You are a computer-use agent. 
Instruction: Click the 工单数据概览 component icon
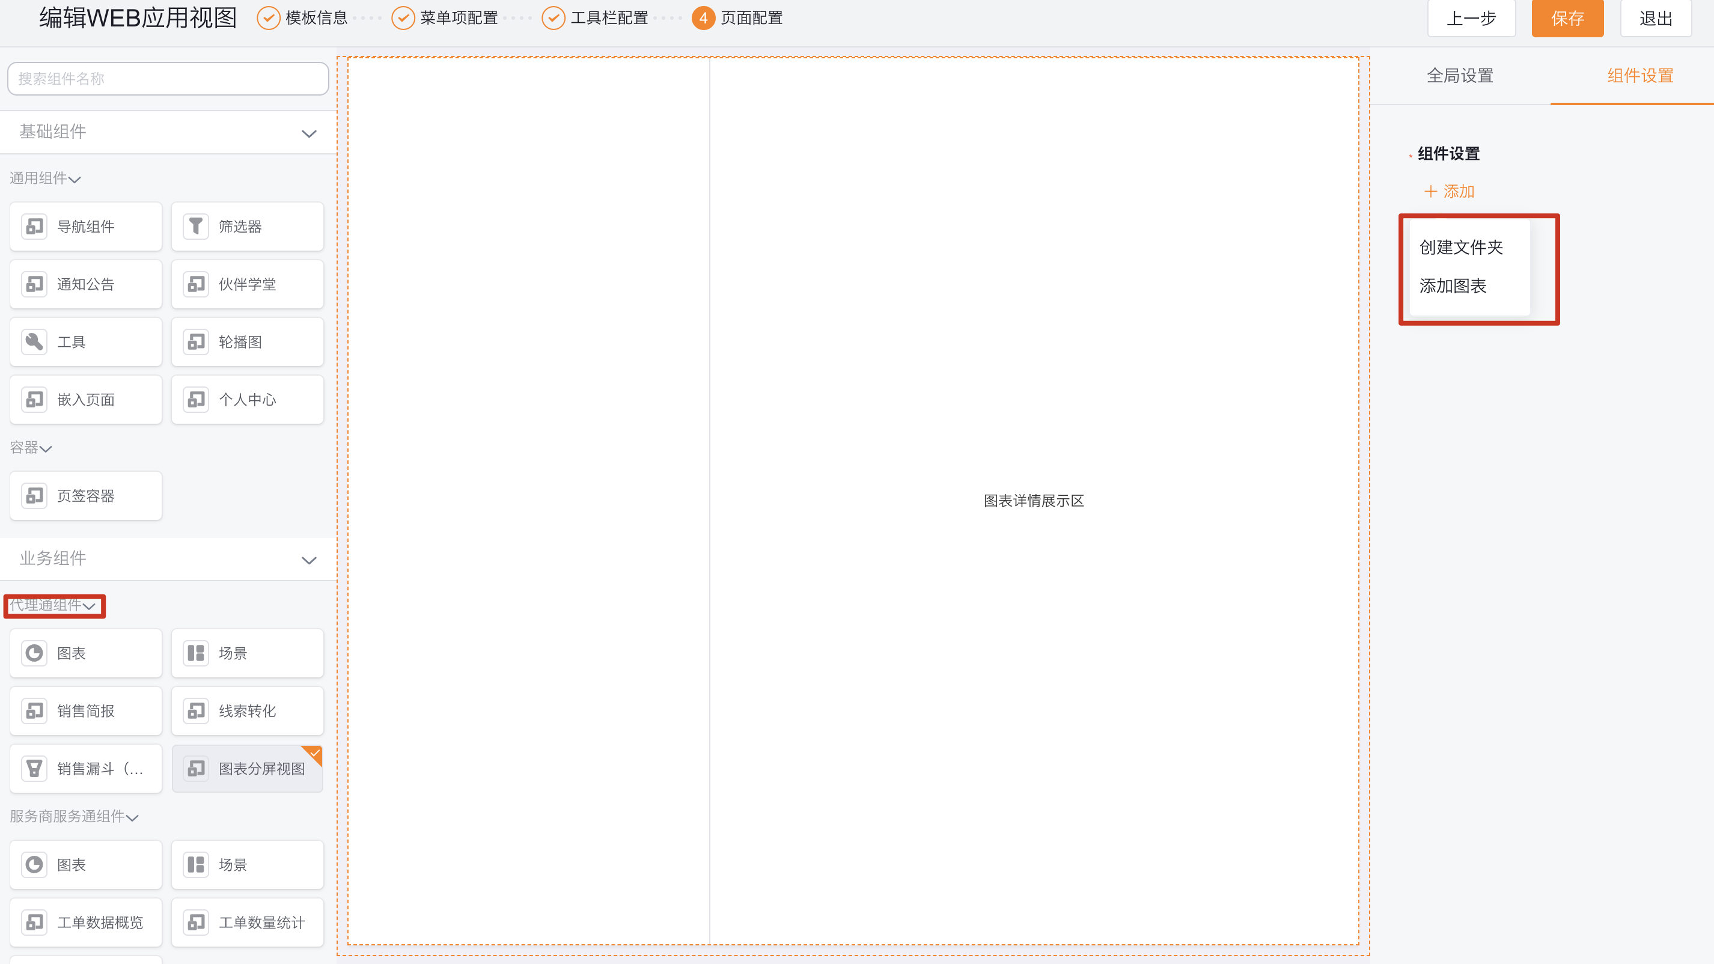point(35,922)
